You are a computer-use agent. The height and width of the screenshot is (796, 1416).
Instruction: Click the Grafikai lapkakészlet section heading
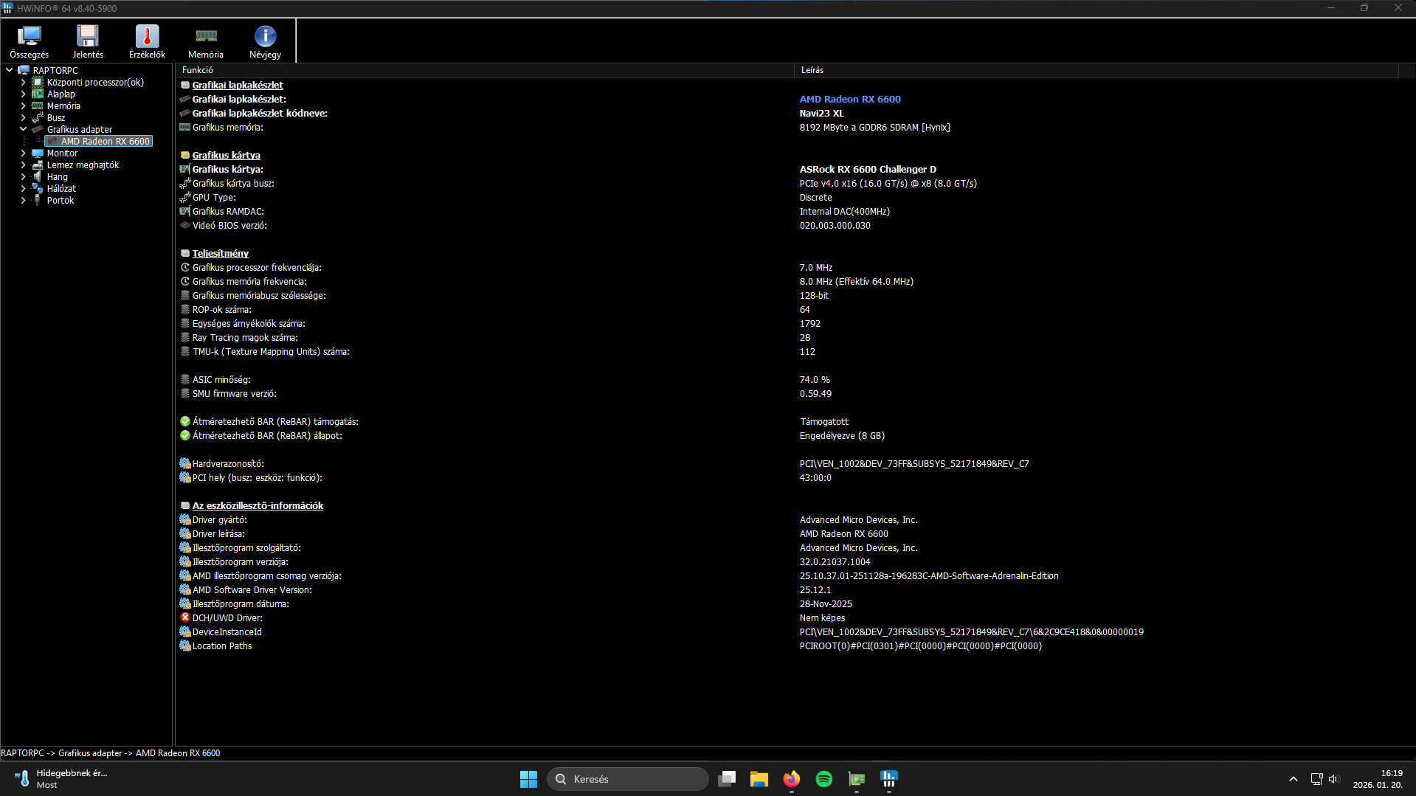click(238, 86)
